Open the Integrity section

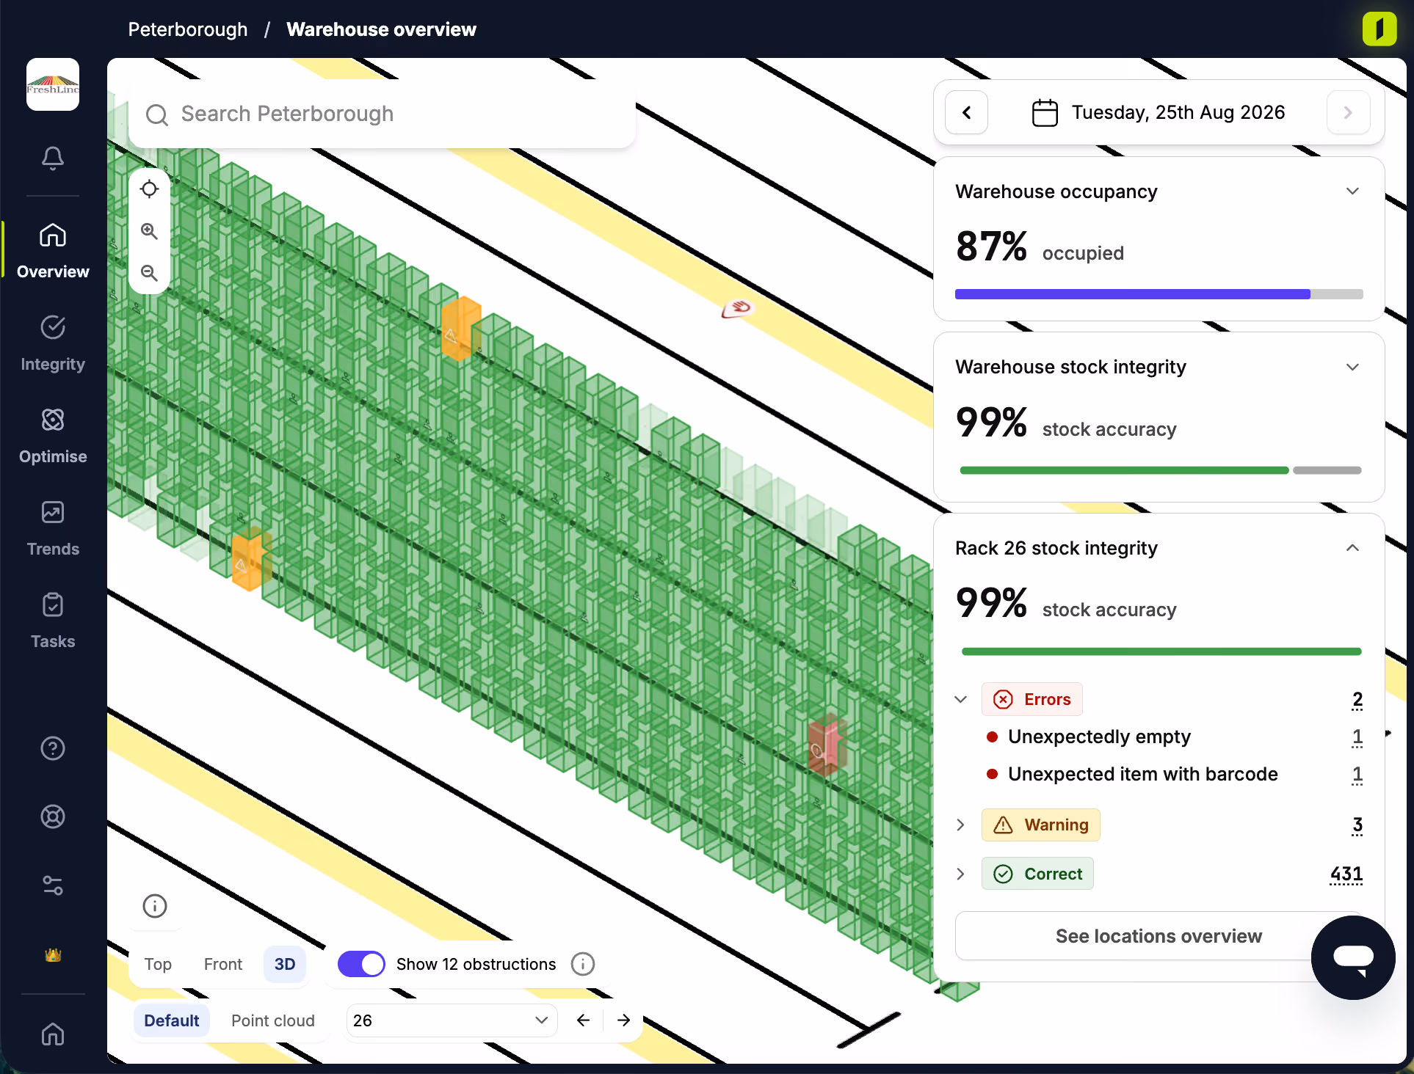(x=53, y=343)
